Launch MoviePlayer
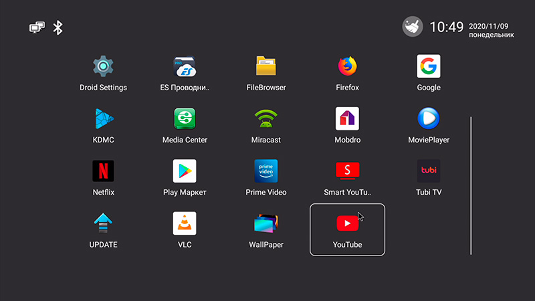The image size is (535, 301). point(429,119)
